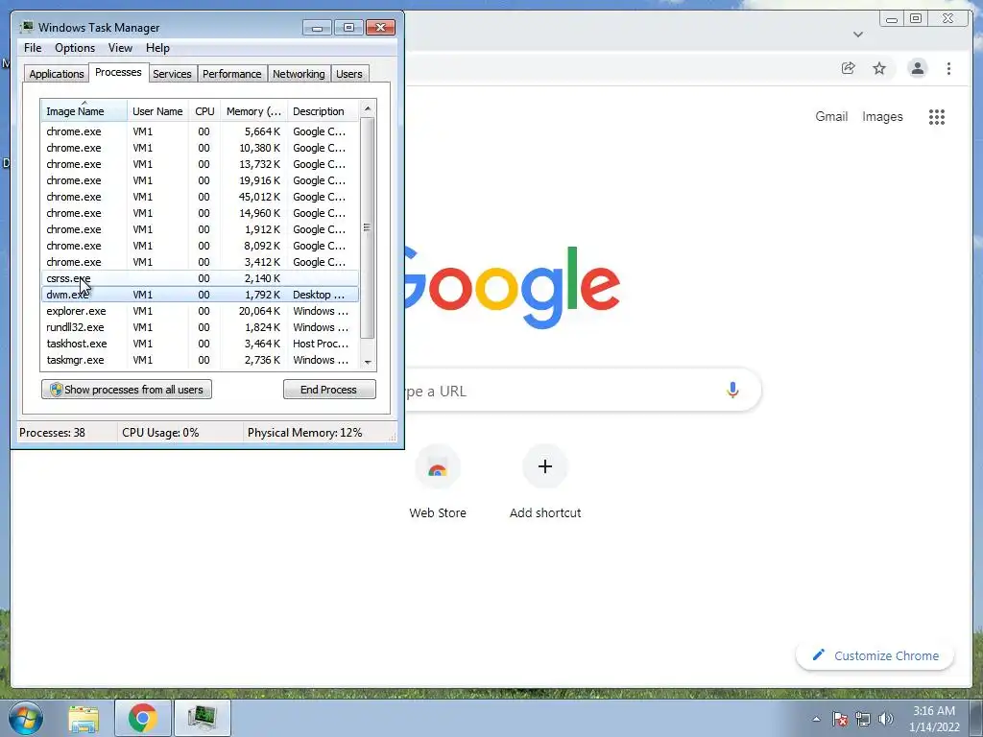Select the csrss.exe process row
983x737 pixels.
tap(201, 278)
